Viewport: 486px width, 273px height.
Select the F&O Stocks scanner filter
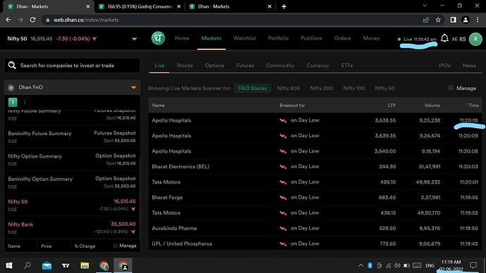[x=253, y=88]
